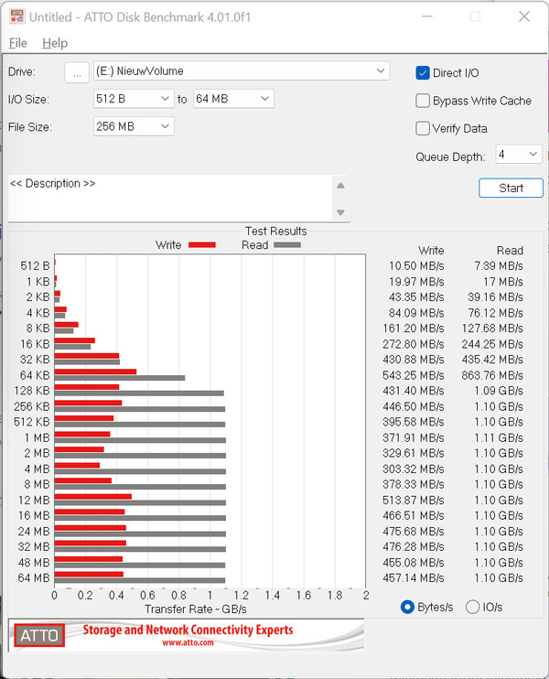Expand the maximum I/O Size dropdown 64 MB
This screenshot has height=679, width=549.
click(233, 99)
